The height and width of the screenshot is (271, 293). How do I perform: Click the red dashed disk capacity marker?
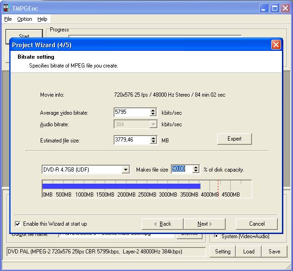coord(218,188)
